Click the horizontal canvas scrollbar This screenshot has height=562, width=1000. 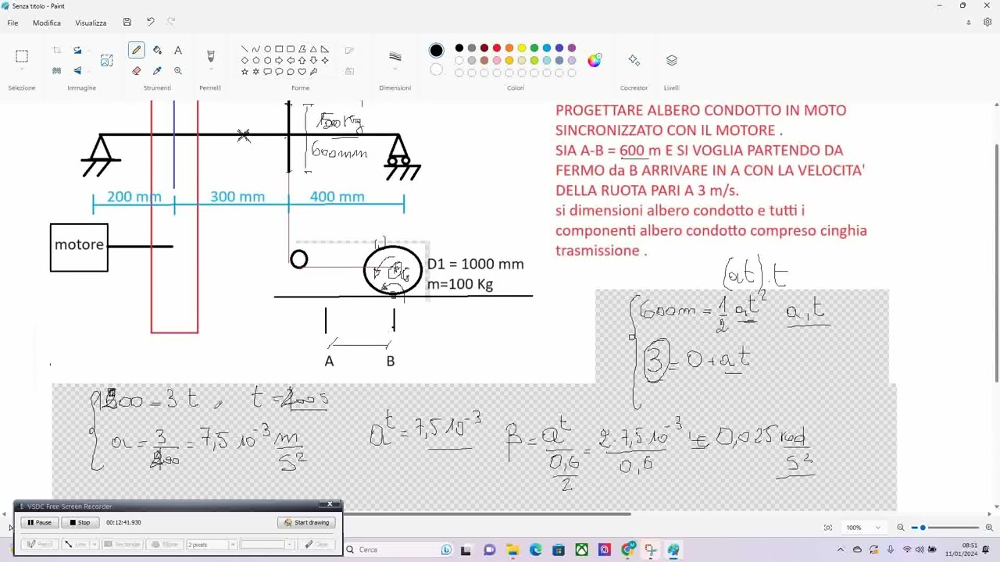point(487,514)
